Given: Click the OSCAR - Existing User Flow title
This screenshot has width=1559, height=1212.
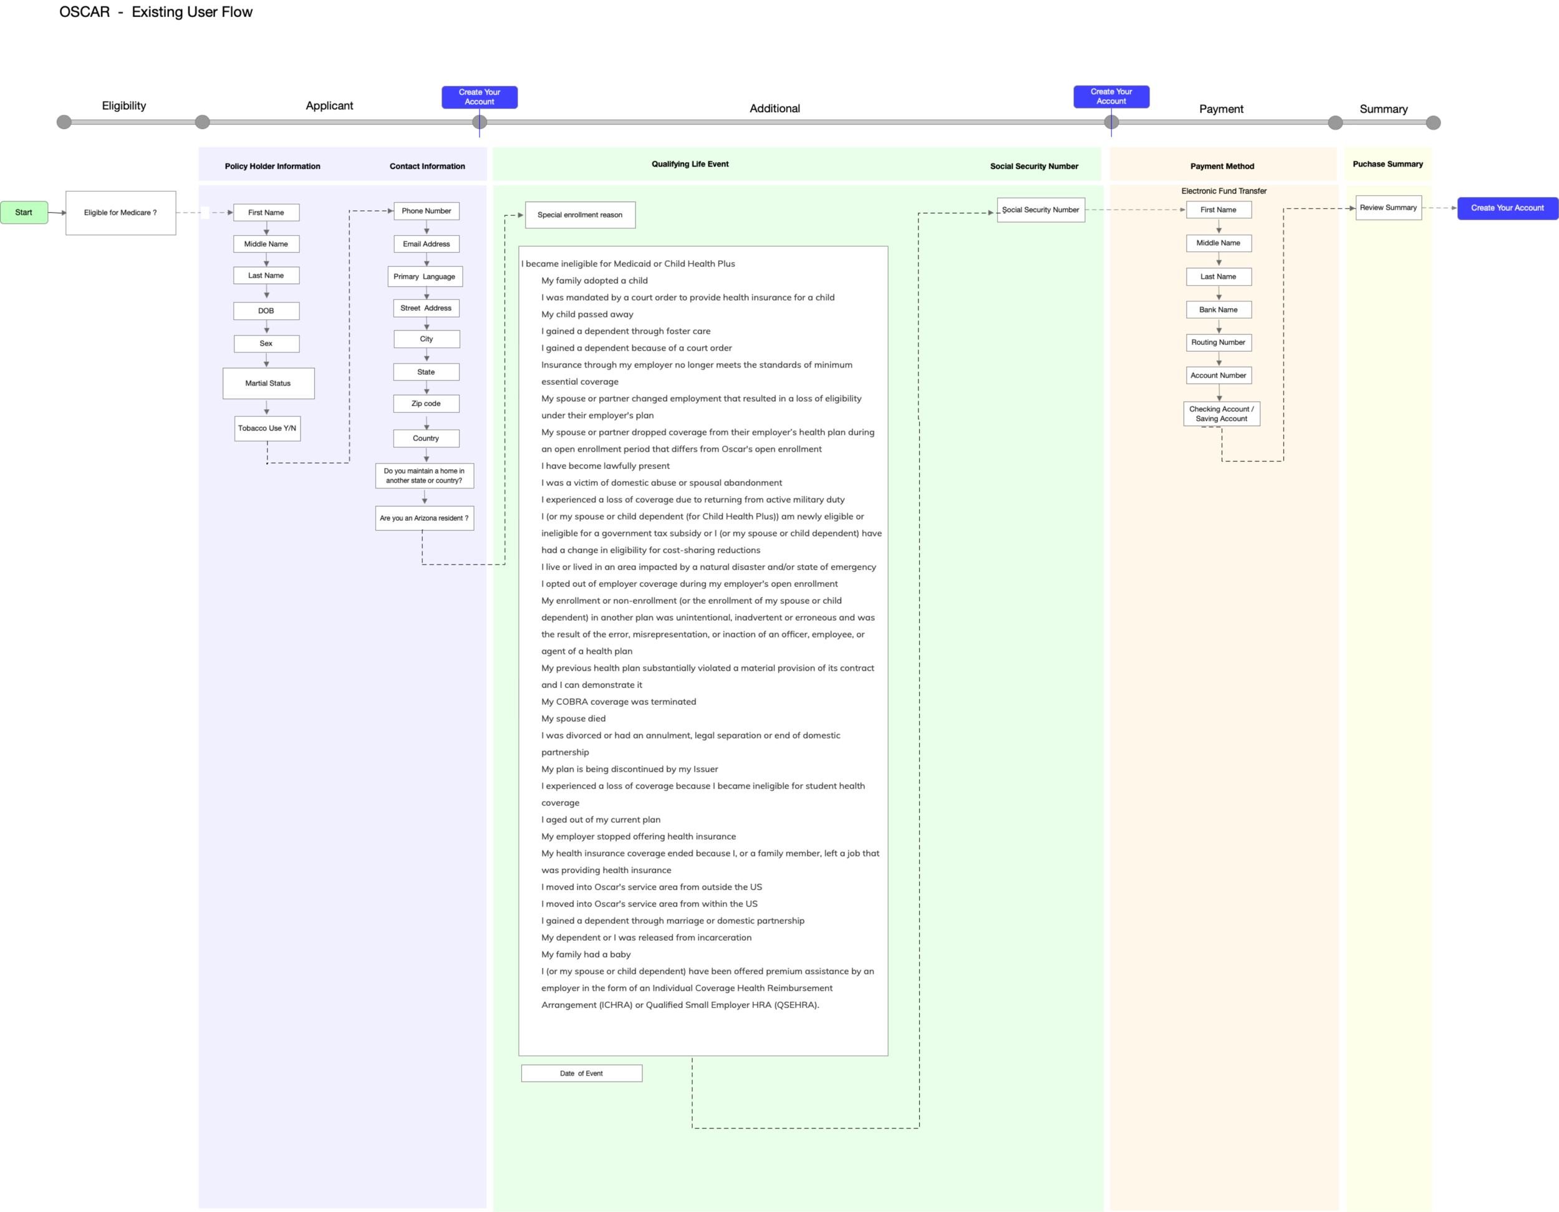Looking at the screenshot, I should pos(156,12).
